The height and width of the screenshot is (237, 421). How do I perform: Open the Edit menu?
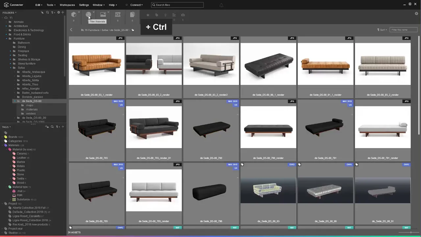click(39, 5)
